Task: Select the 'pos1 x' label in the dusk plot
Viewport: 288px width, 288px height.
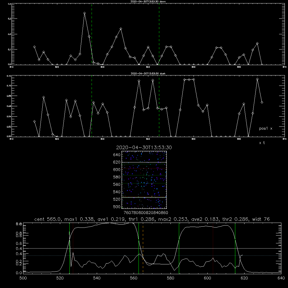Action: (x=266, y=128)
